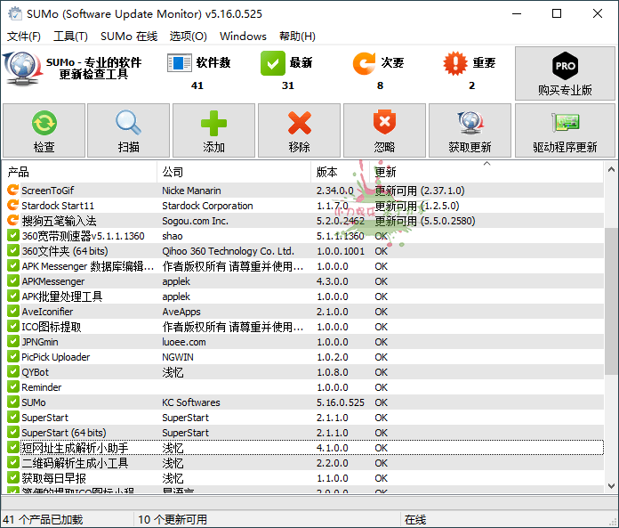The height and width of the screenshot is (528, 619).
Task: Click the 获取更新 globe icon
Action: click(470, 123)
